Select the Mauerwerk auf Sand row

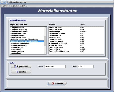(76, 43)
